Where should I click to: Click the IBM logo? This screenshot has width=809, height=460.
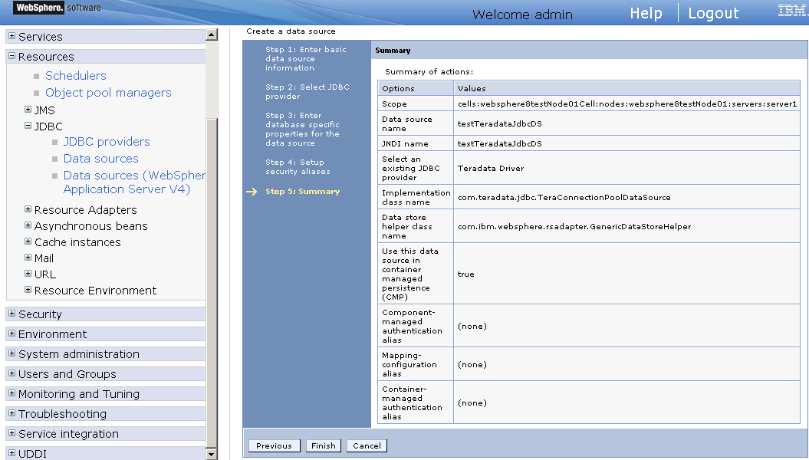(x=791, y=11)
